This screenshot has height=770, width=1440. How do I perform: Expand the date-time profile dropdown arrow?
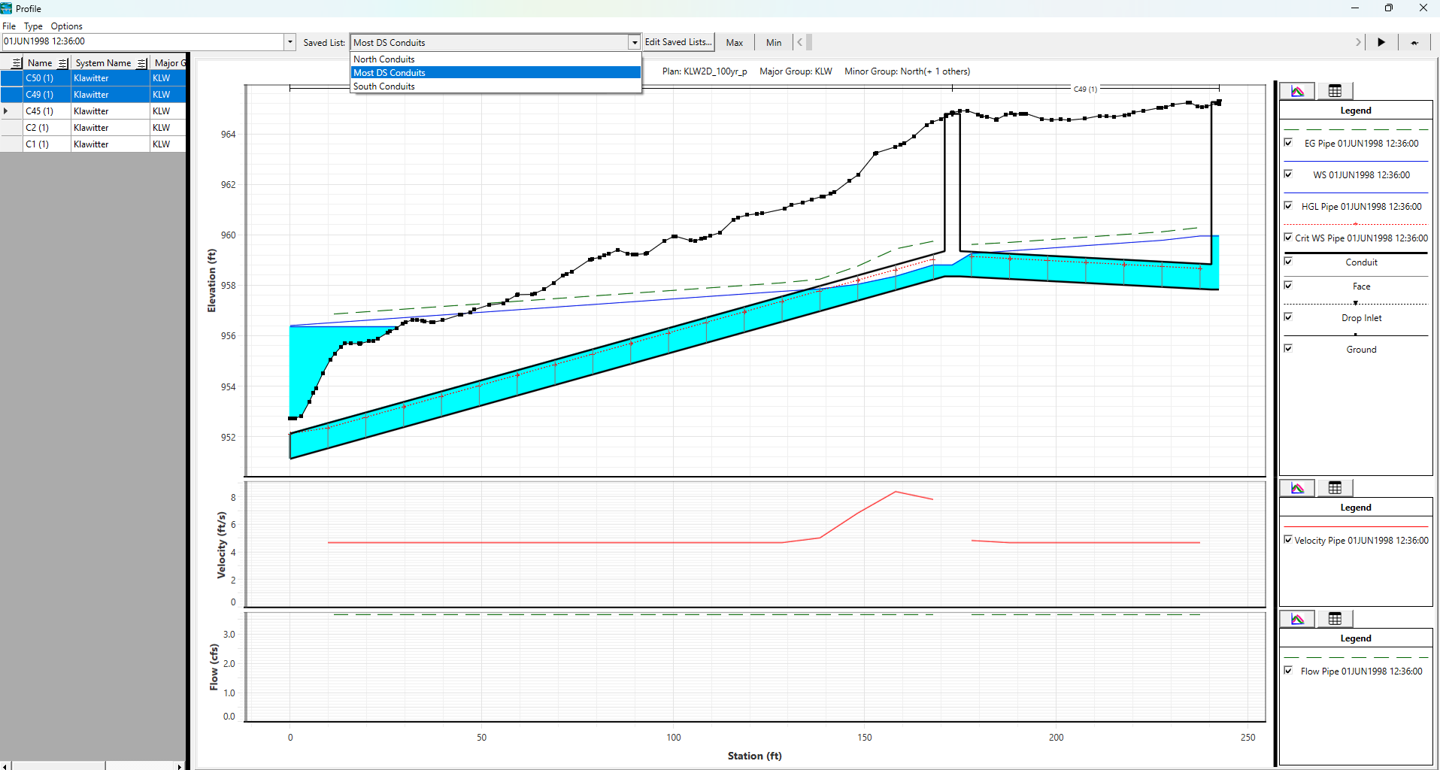[x=290, y=42]
